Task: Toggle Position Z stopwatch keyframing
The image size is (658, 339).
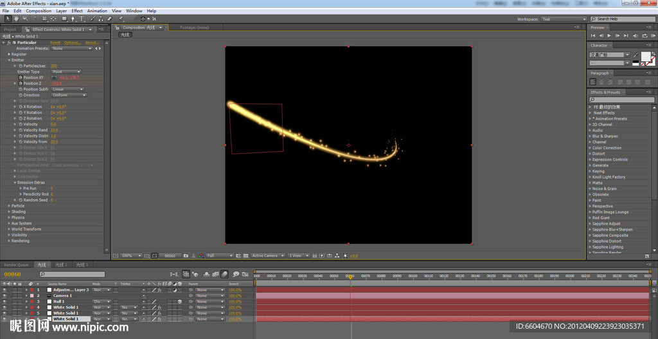Action: click(20, 84)
